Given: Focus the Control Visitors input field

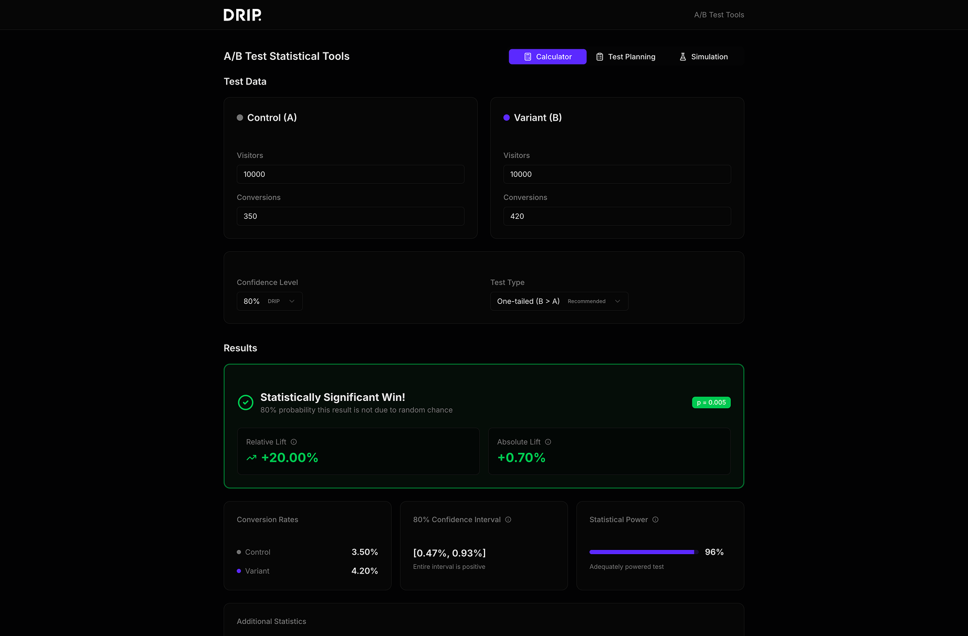Looking at the screenshot, I should click(x=350, y=174).
